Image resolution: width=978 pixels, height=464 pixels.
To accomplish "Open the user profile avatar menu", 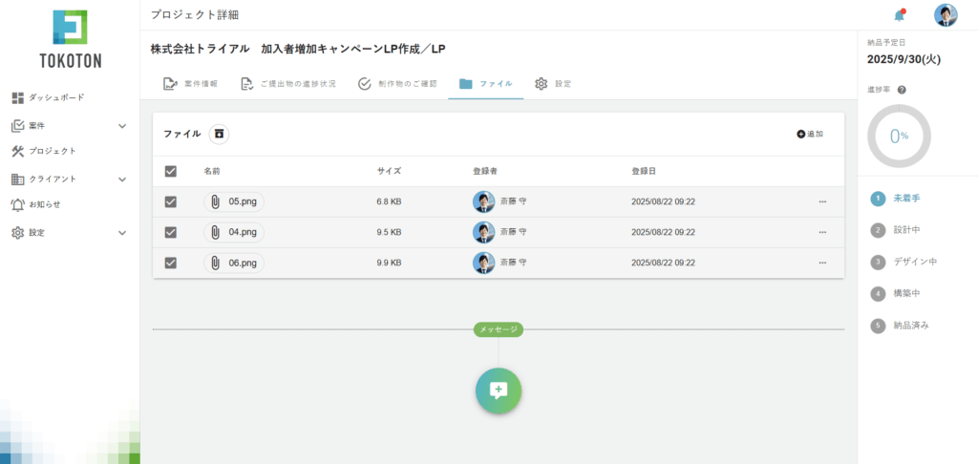I will [x=945, y=15].
